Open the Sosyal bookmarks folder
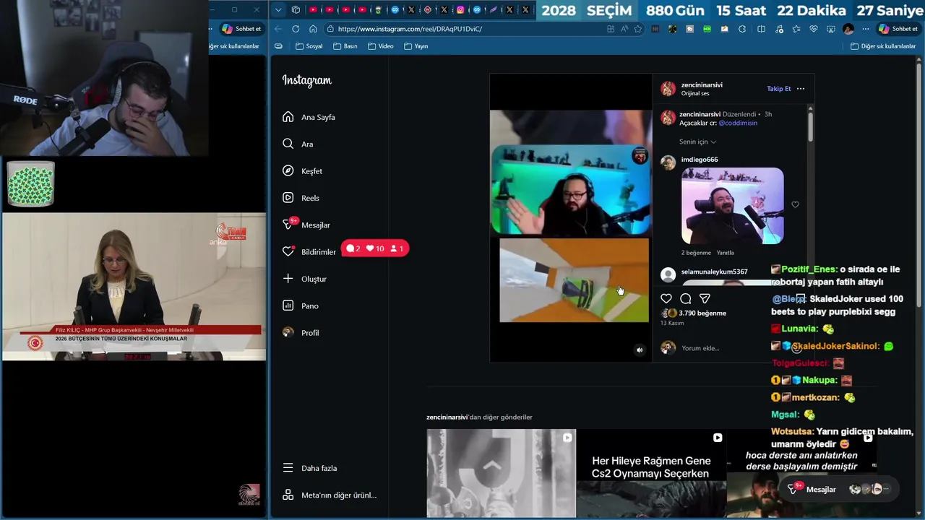The image size is (925, 520). (x=309, y=46)
